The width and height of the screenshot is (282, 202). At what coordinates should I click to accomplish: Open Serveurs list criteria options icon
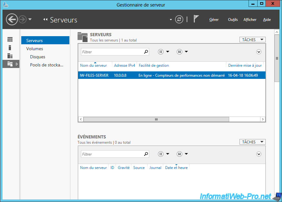(x=161, y=52)
